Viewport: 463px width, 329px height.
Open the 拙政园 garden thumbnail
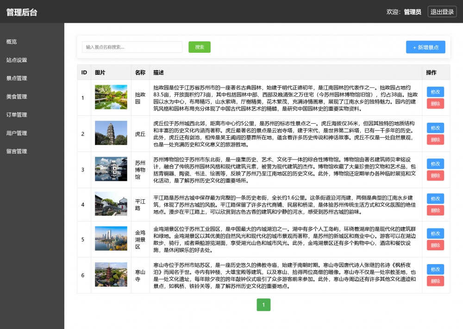111,97
